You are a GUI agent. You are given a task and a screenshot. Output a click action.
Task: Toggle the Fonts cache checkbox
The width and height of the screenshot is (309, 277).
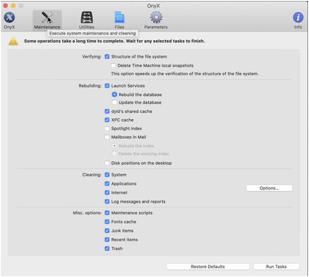107,222
